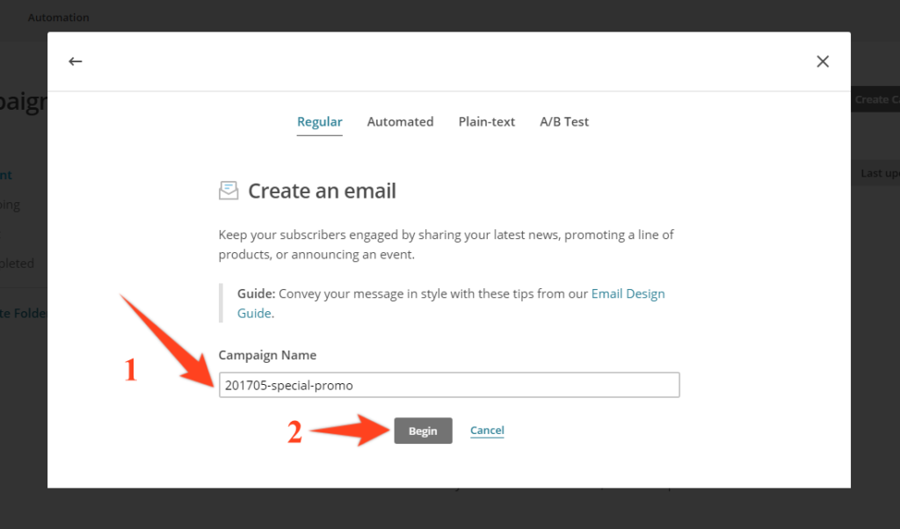The image size is (900, 529).
Task: Close the dialog with the X icon
Action: 823,62
